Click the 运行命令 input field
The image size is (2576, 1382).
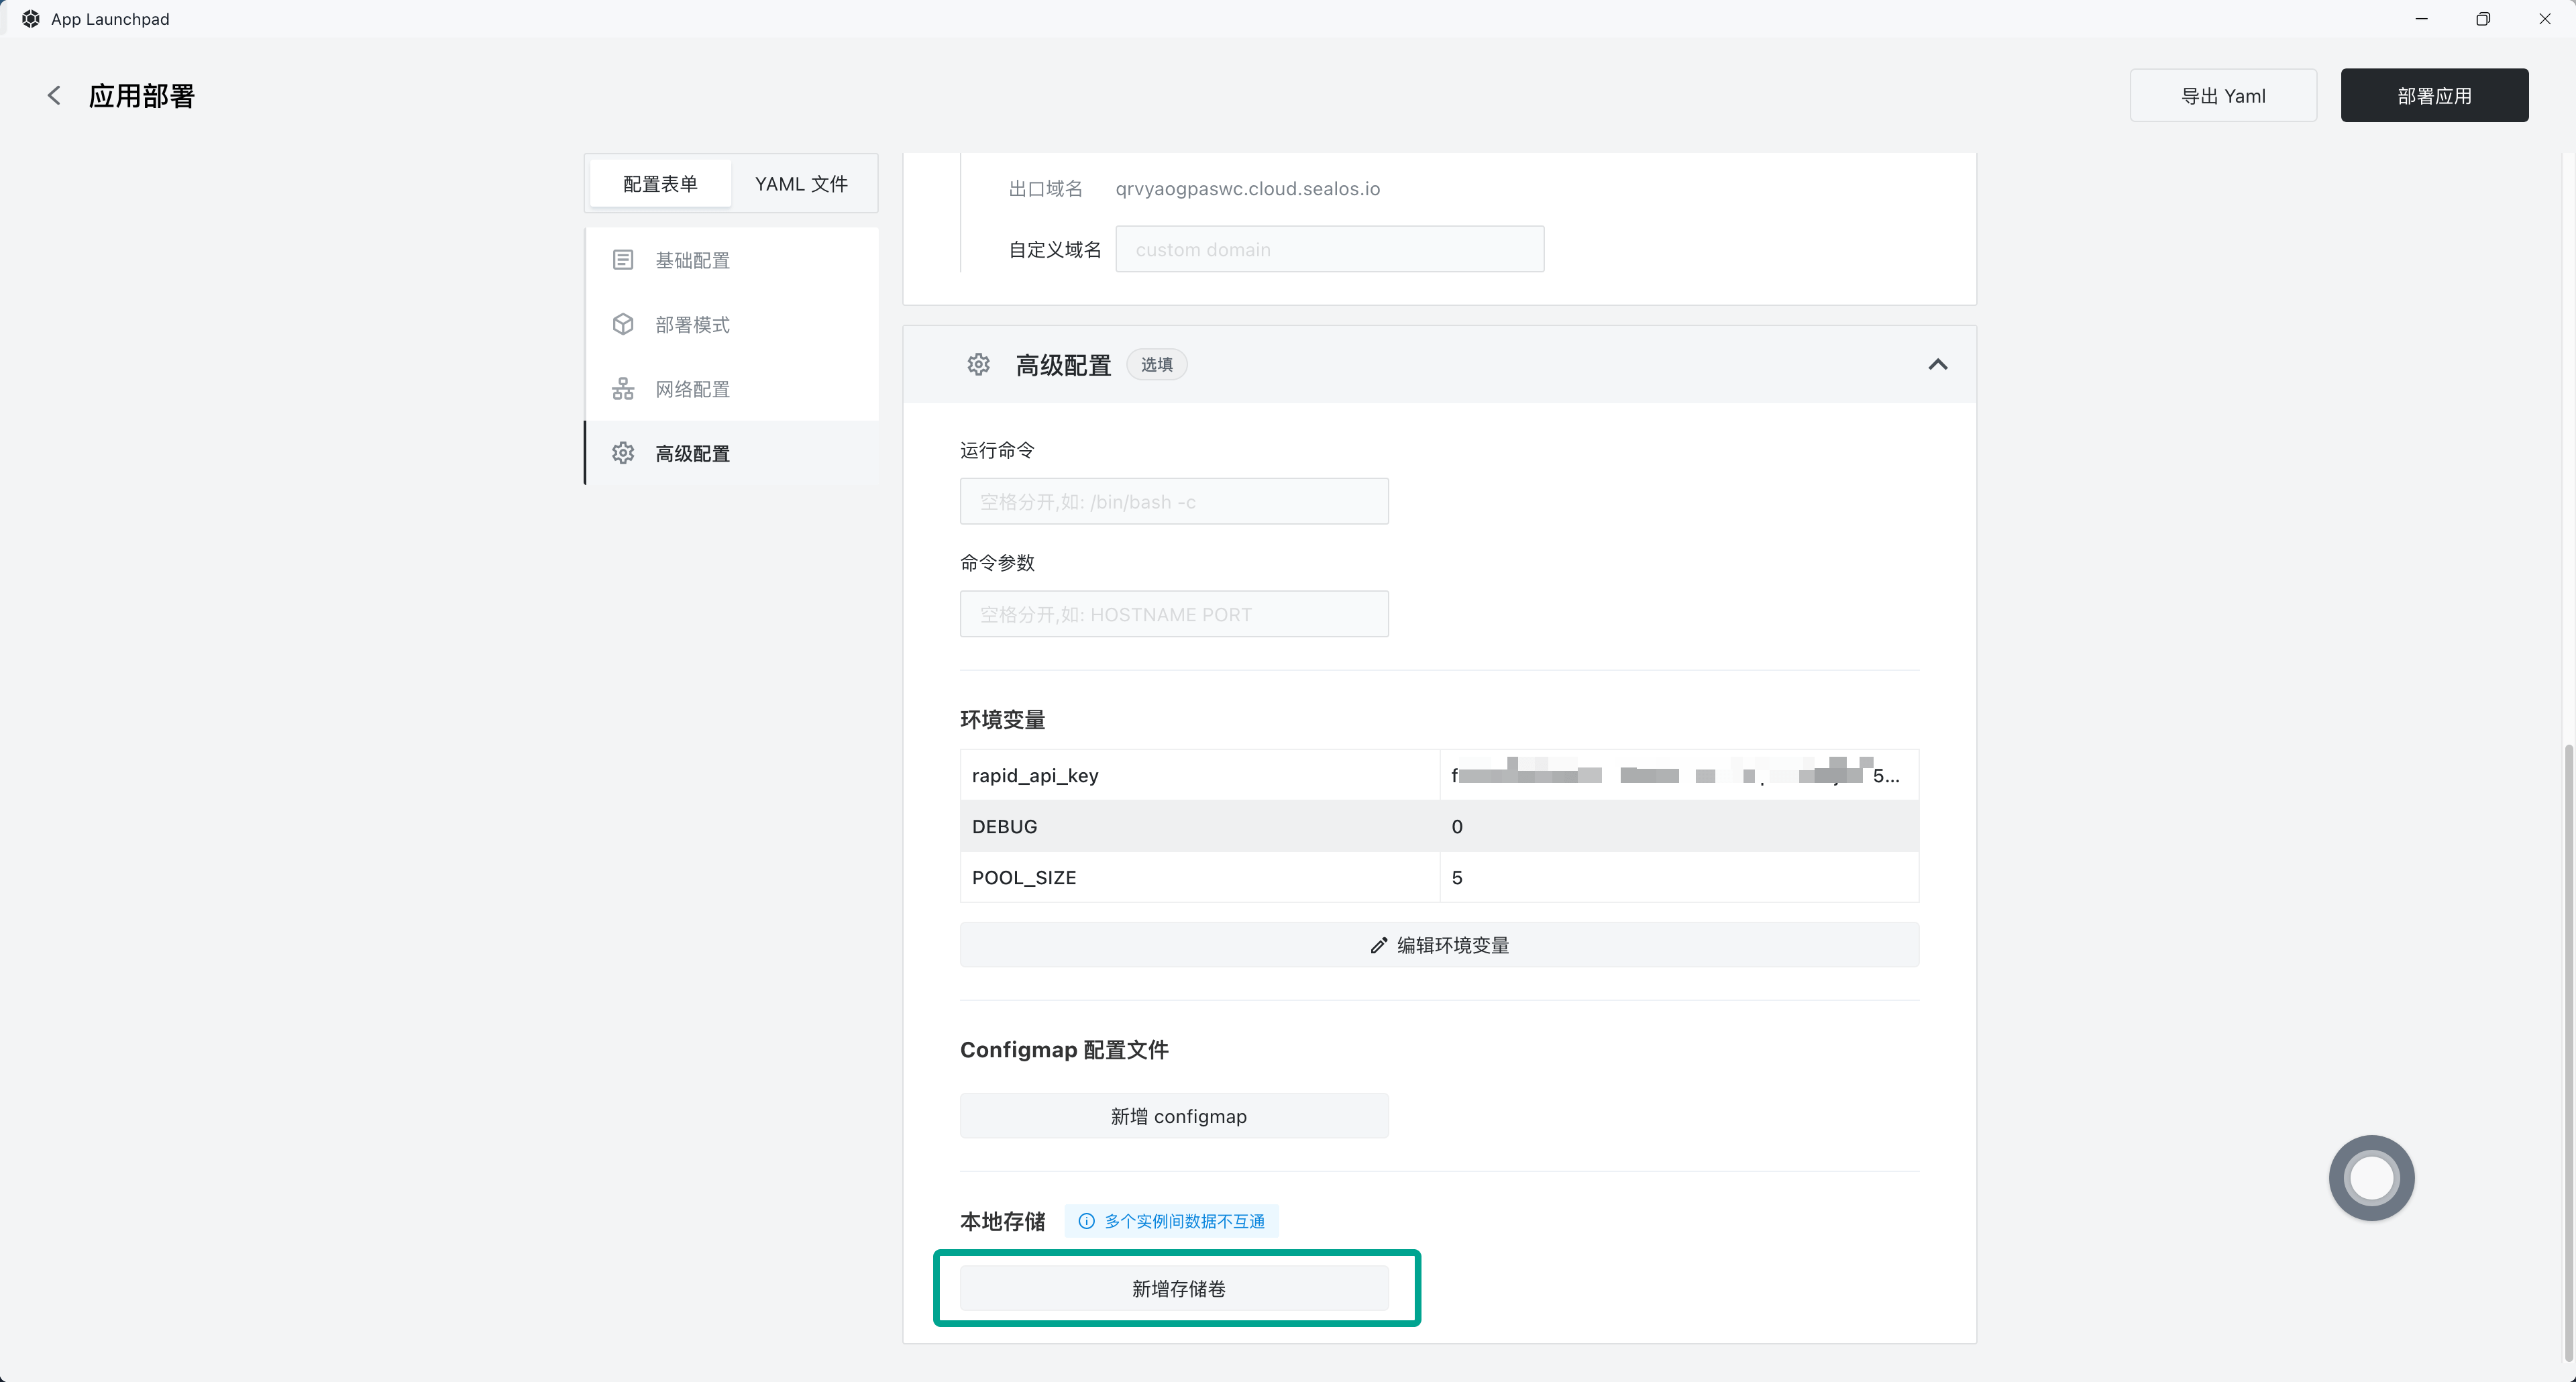[x=1174, y=502]
